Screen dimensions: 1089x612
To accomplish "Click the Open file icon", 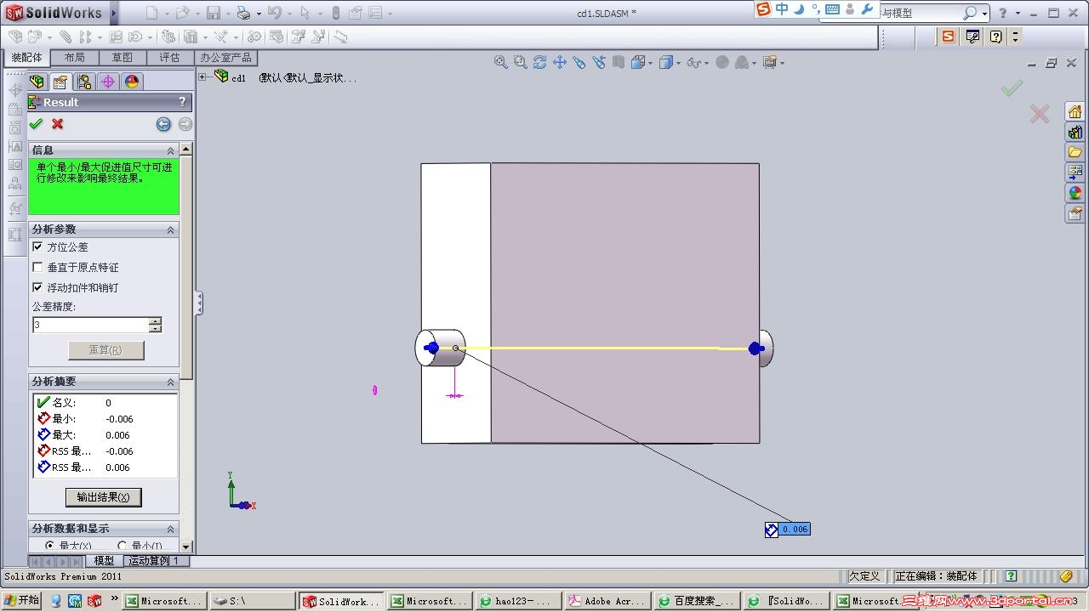I will [181, 13].
